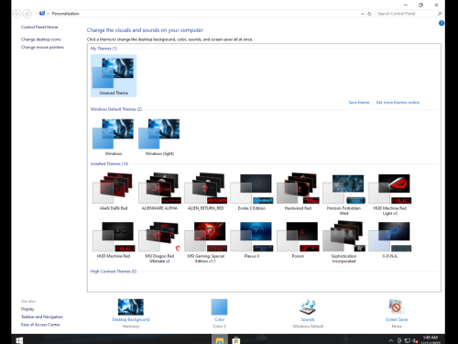Open the Windows Start button
The image size is (458, 344).
(x=19, y=339)
